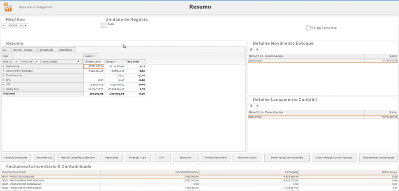Jump to first record in Detalhe Movimento Estoque
The width and height of the screenshot is (399, 191).
[x=251, y=49]
